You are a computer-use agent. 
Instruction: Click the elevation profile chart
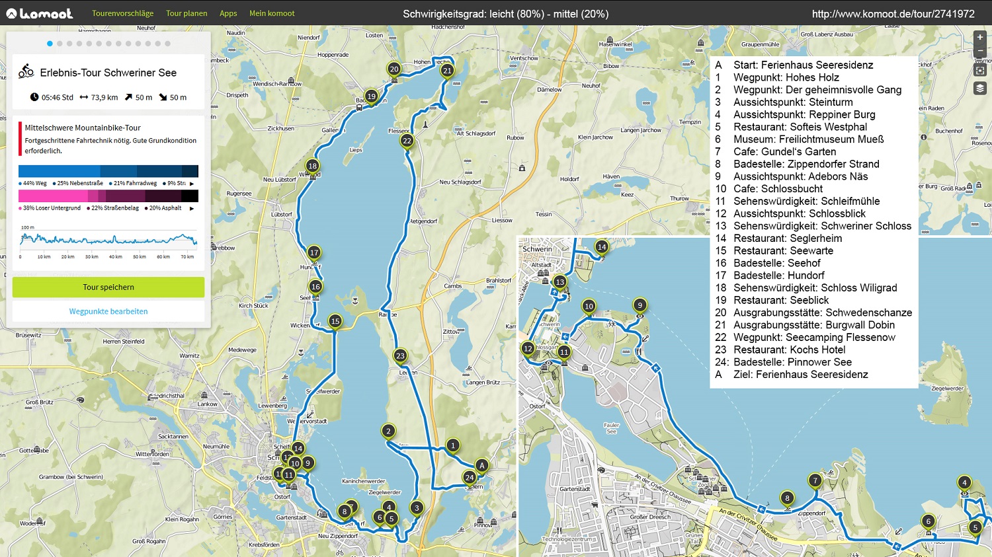tap(108, 240)
